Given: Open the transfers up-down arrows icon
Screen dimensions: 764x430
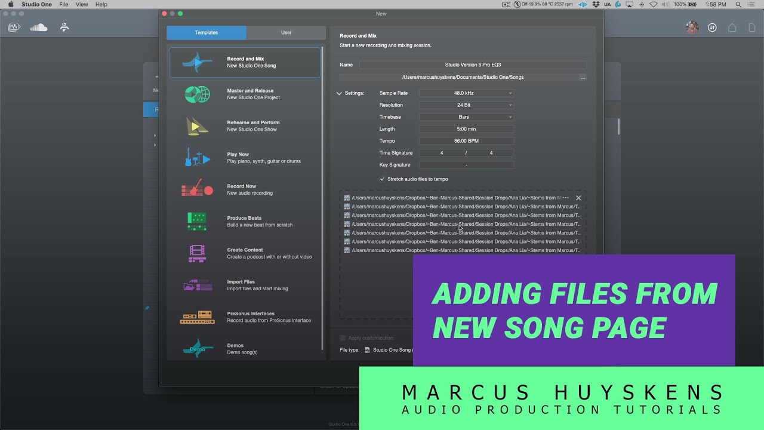Looking at the screenshot, I should [x=712, y=27].
